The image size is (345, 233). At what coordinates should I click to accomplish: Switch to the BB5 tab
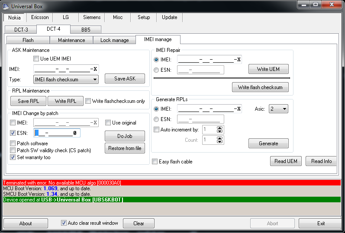(x=86, y=29)
